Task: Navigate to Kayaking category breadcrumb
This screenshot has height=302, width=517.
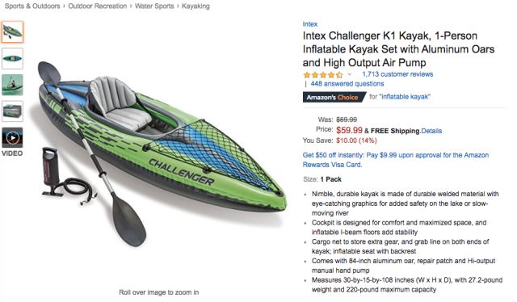Action: [x=195, y=6]
